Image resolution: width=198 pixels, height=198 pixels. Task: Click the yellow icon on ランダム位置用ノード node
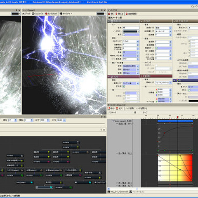click(80, 170)
